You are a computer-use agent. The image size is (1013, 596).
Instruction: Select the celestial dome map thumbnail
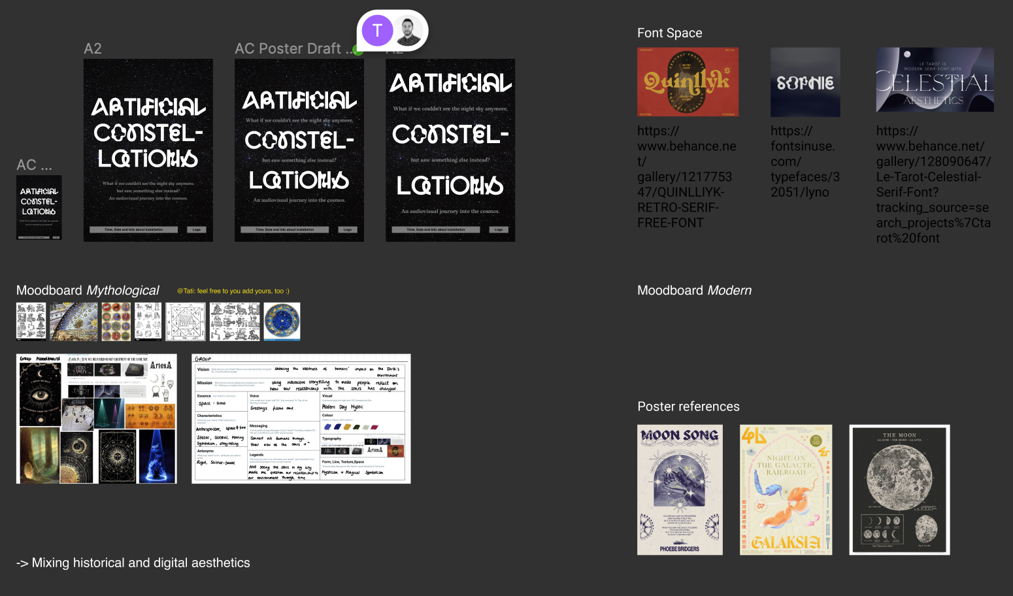[x=74, y=322]
